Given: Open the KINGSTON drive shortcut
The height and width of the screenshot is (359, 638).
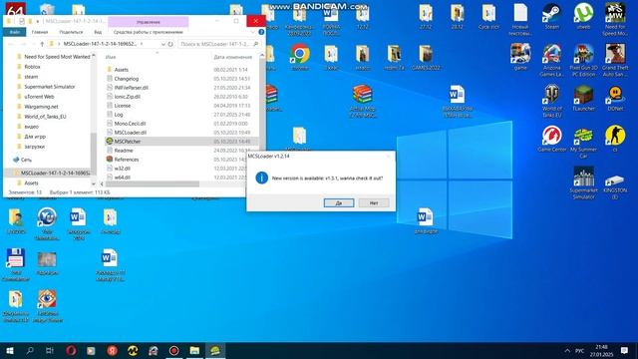Looking at the screenshot, I should pyautogui.click(x=615, y=186).
